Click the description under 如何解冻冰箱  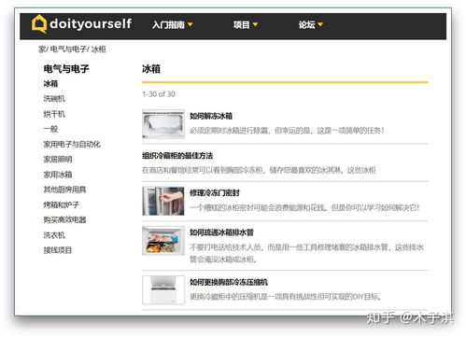287,131
